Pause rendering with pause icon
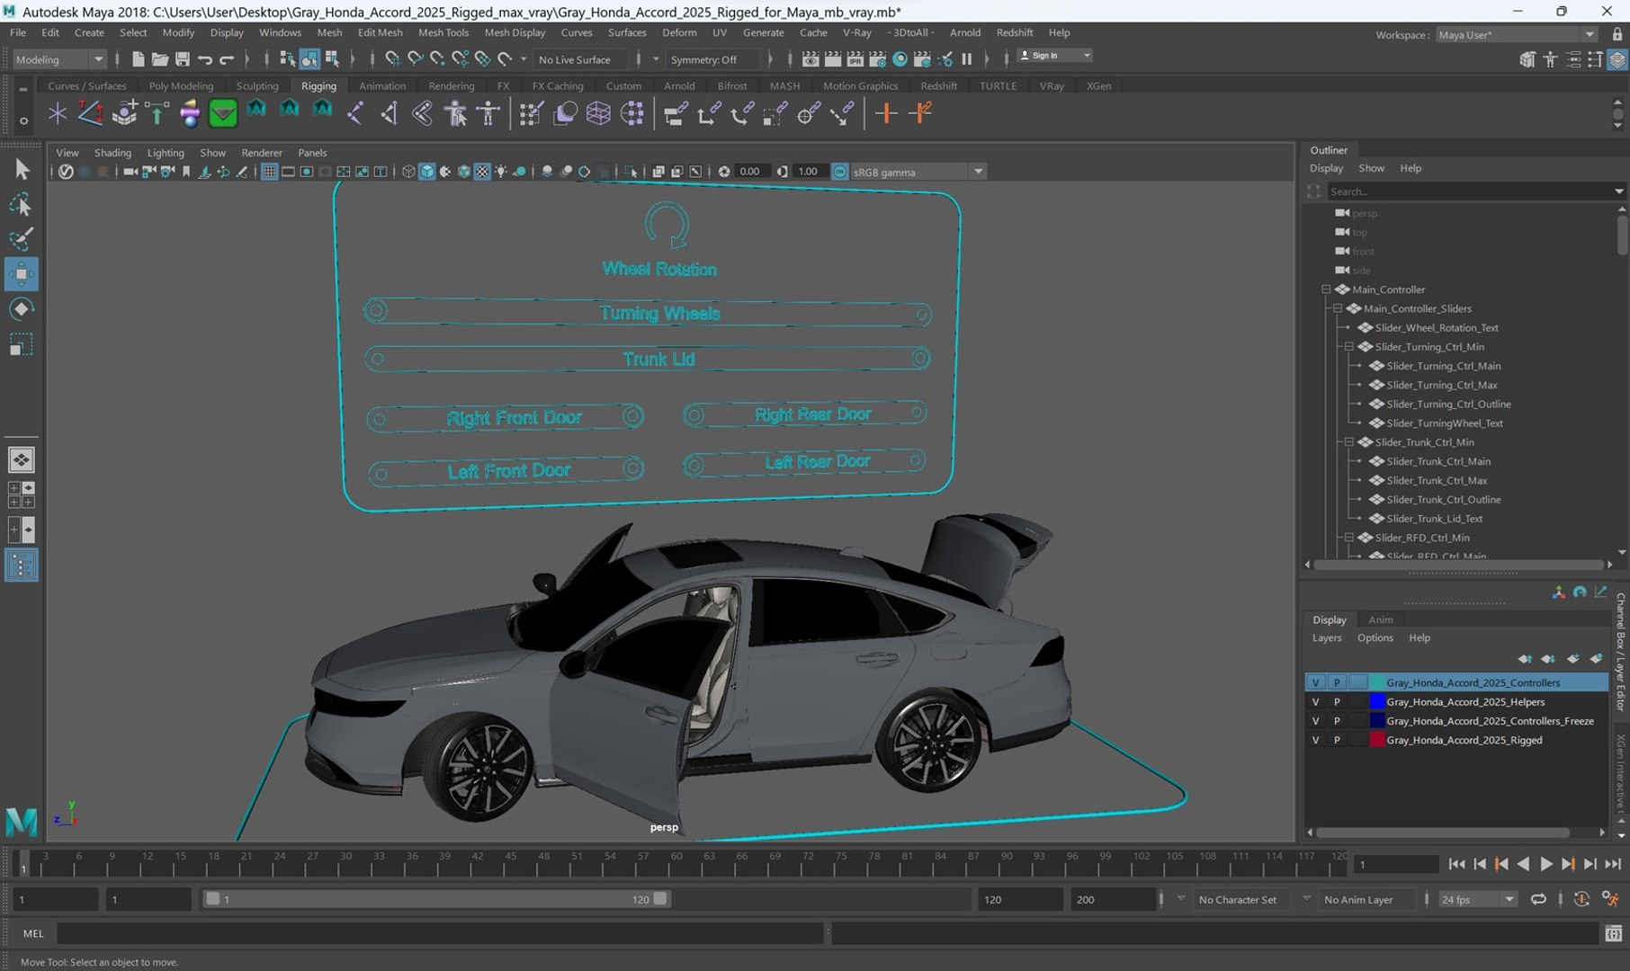 tap(967, 59)
